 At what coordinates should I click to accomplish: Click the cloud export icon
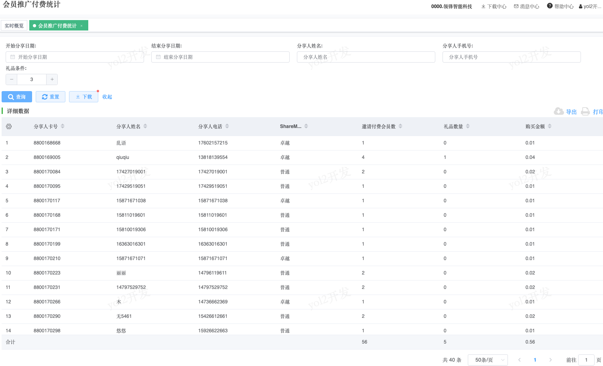tap(558, 112)
